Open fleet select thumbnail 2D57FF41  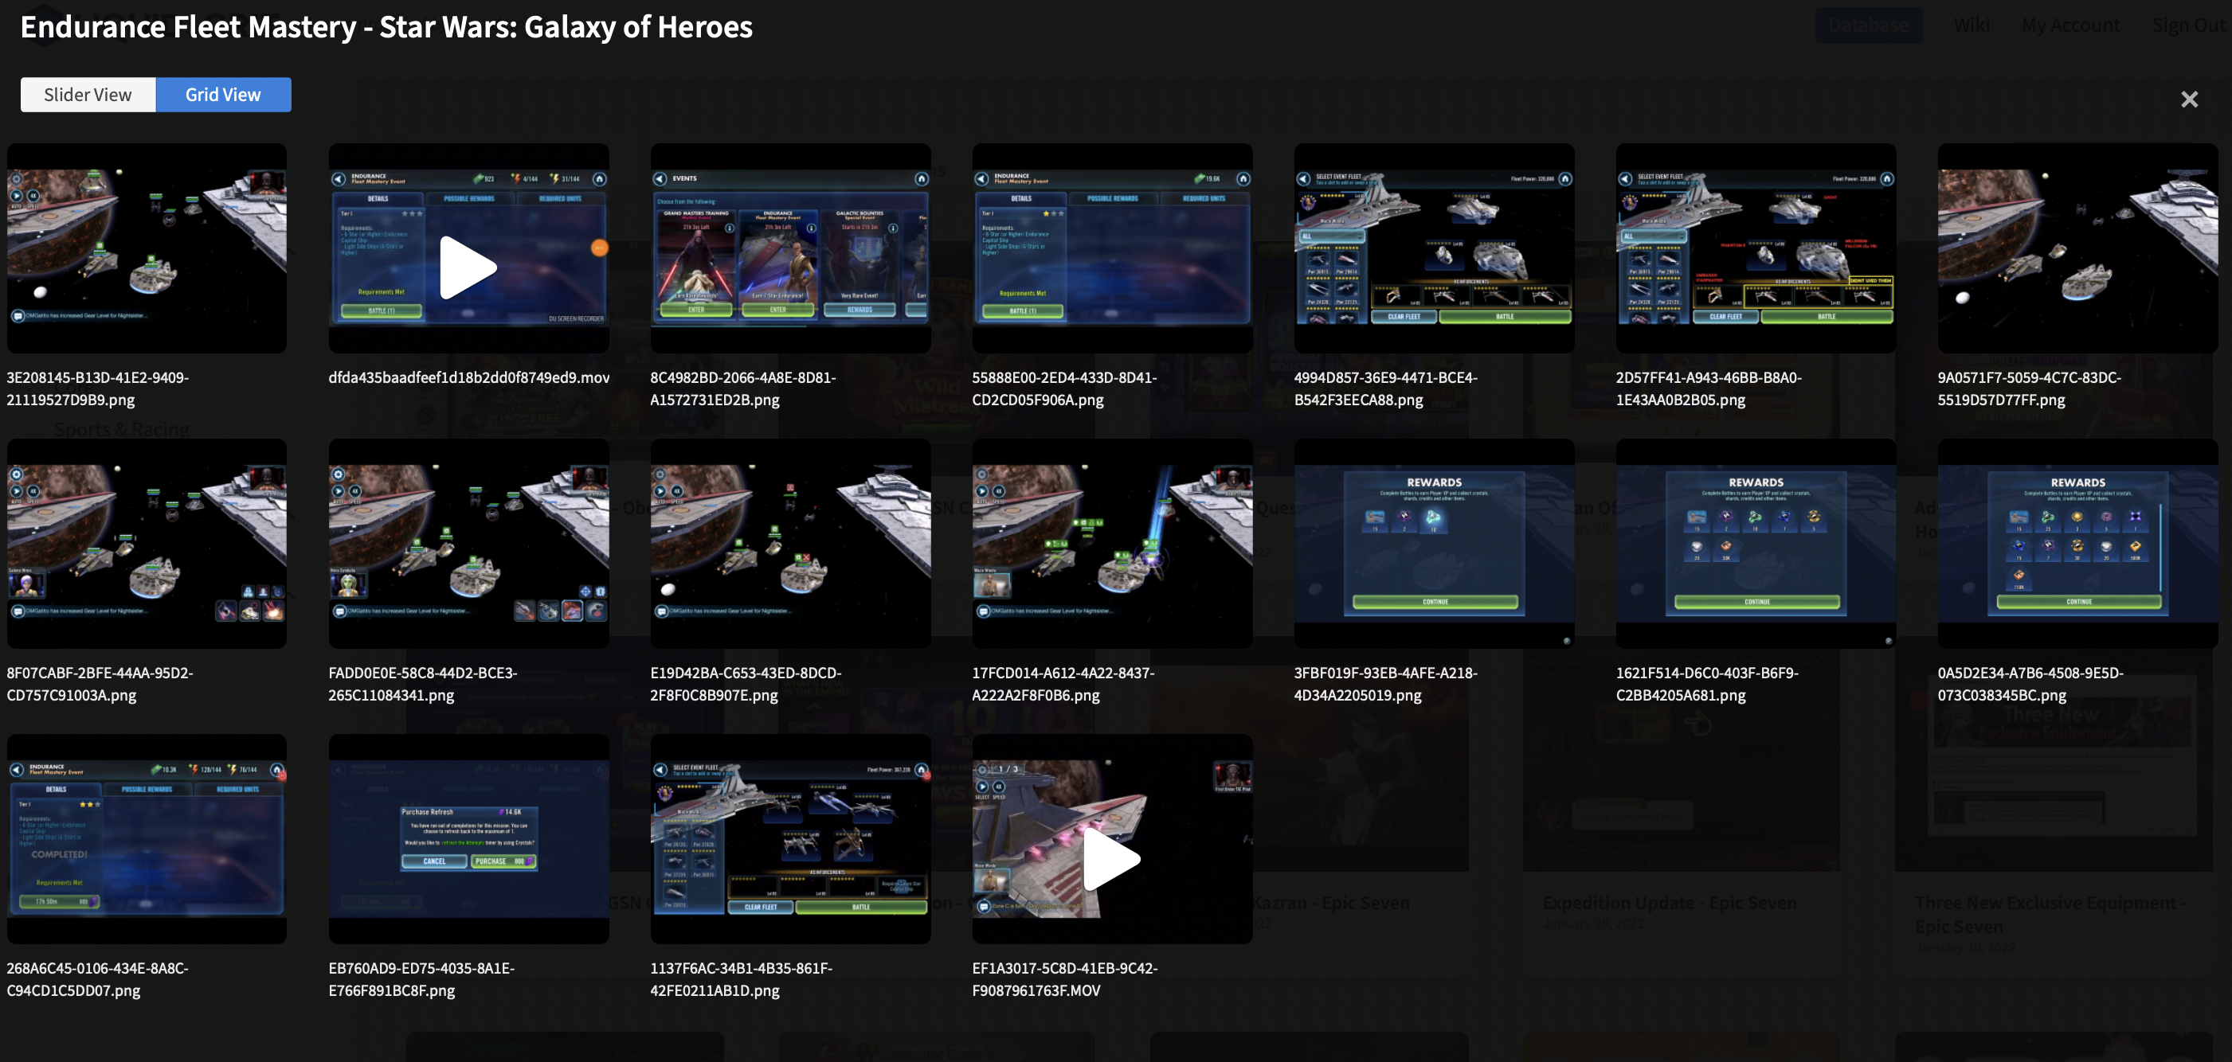(1756, 248)
